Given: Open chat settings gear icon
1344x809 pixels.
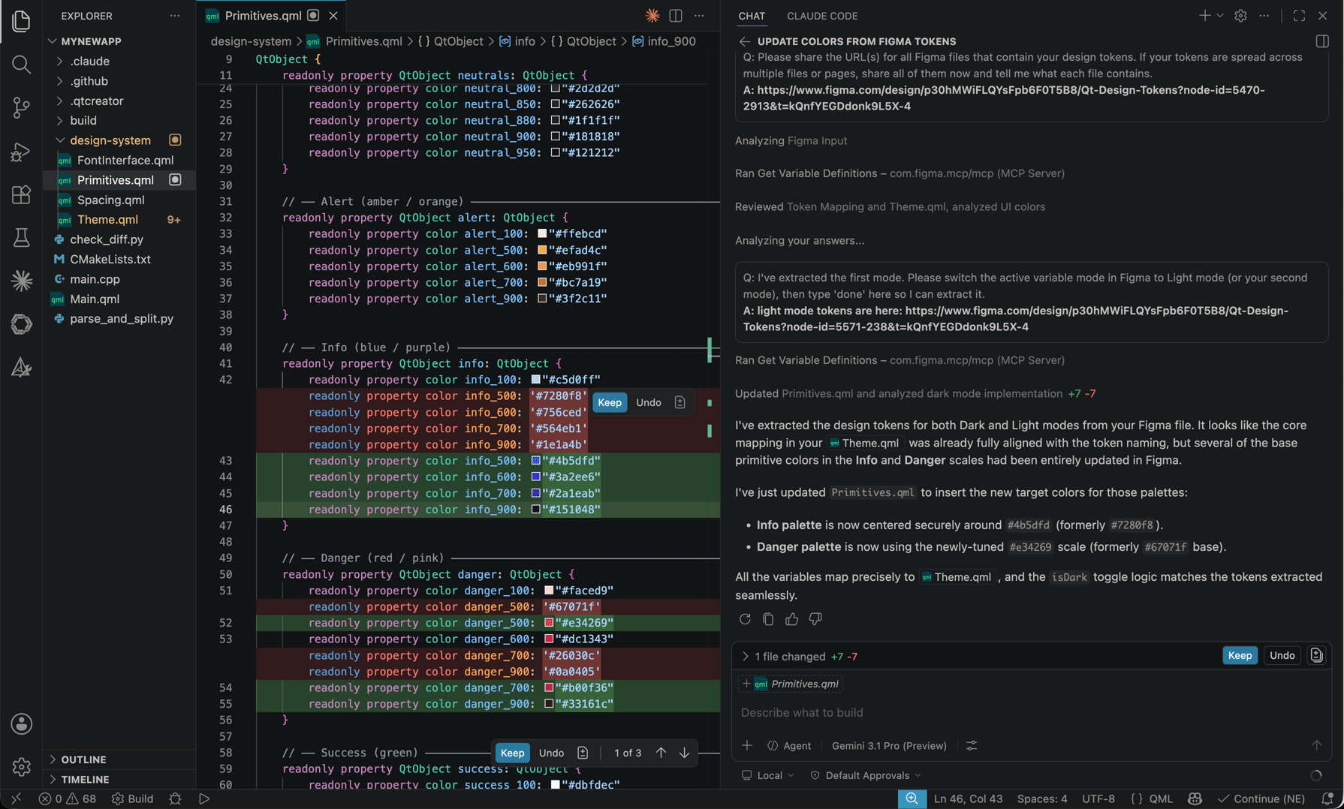Looking at the screenshot, I should 1240,16.
